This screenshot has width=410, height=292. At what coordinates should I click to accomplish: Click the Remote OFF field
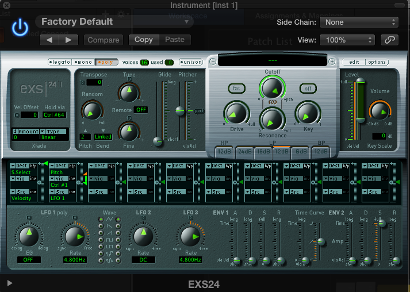click(x=141, y=110)
